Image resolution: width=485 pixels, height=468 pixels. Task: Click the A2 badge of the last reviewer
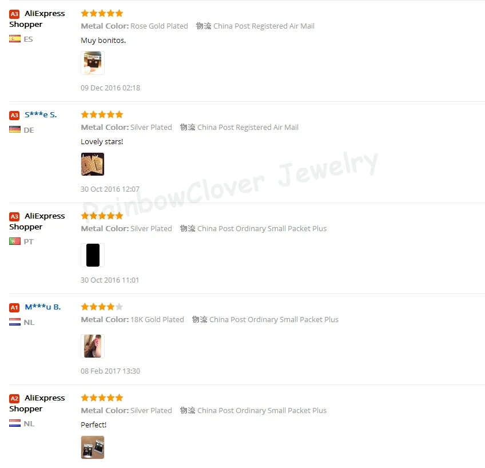tap(14, 398)
